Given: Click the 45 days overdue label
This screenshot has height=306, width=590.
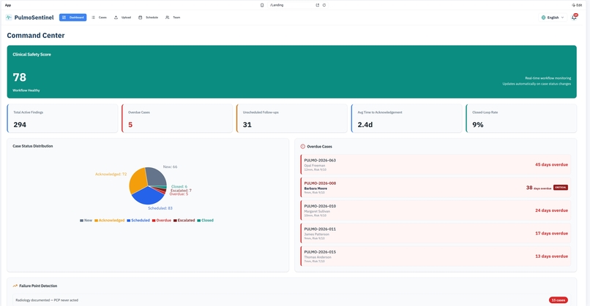Looking at the screenshot, I should click(551, 164).
